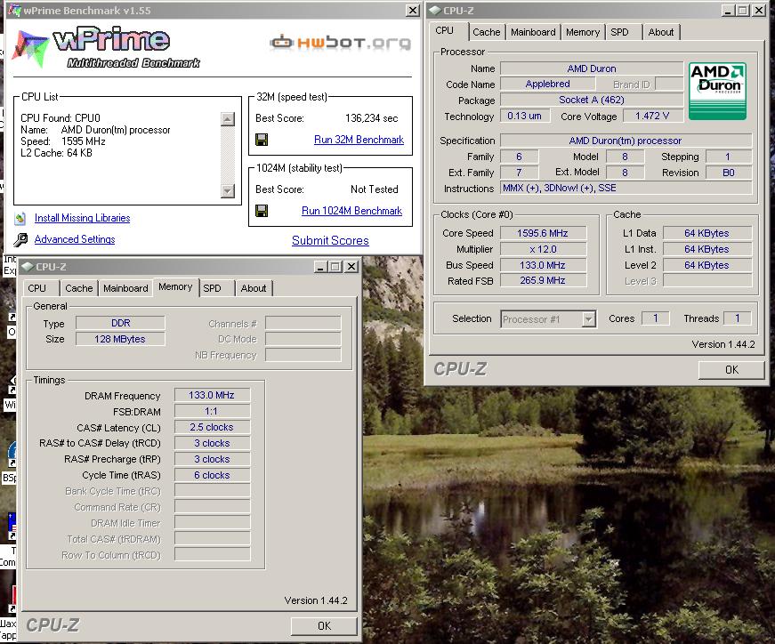Click the Instructions MMX, 3DNow!, SSE field
Screen dimensions: 775x644
[626, 189]
